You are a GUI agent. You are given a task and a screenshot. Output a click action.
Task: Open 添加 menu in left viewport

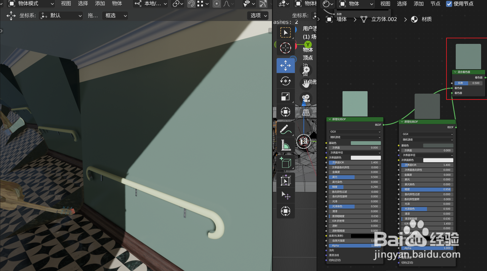point(100,3)
